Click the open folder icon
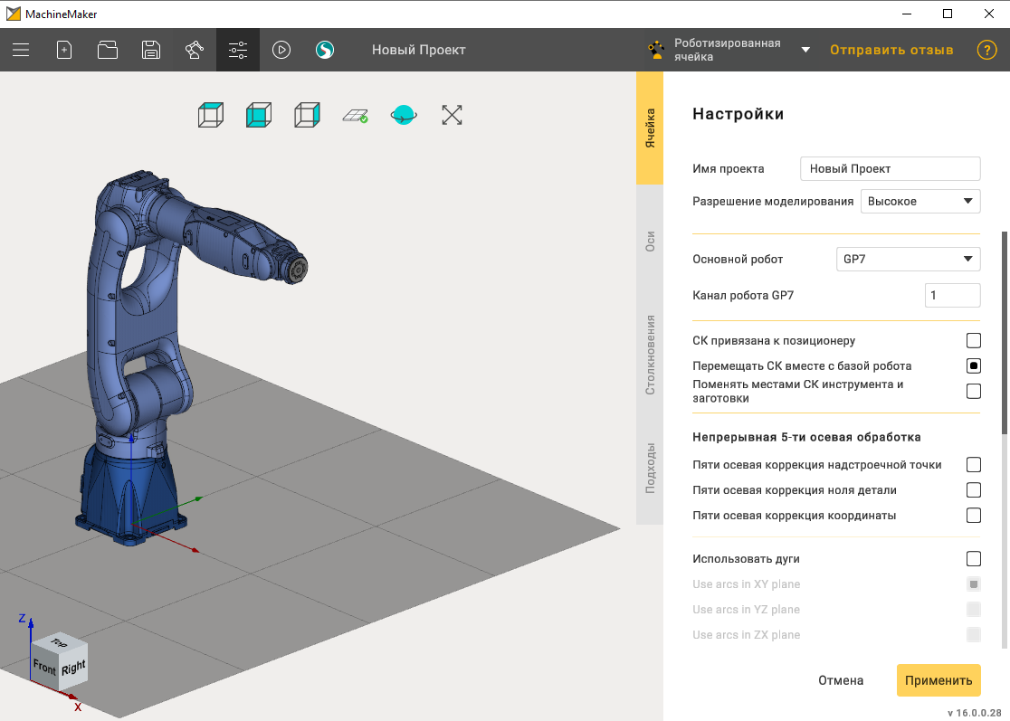Image resolution: width=1010 pixels, height=721 pixels. pyautogui.click(x=108, y=51)
